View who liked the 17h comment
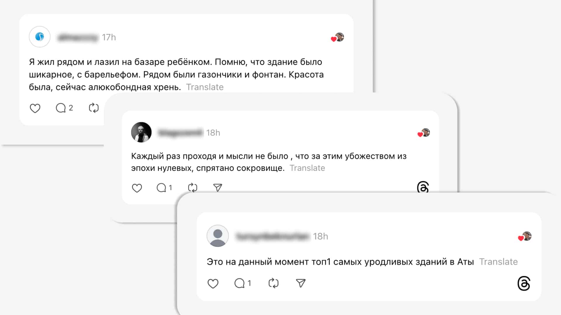Screen dimensions: 561x315 [337, 38]
